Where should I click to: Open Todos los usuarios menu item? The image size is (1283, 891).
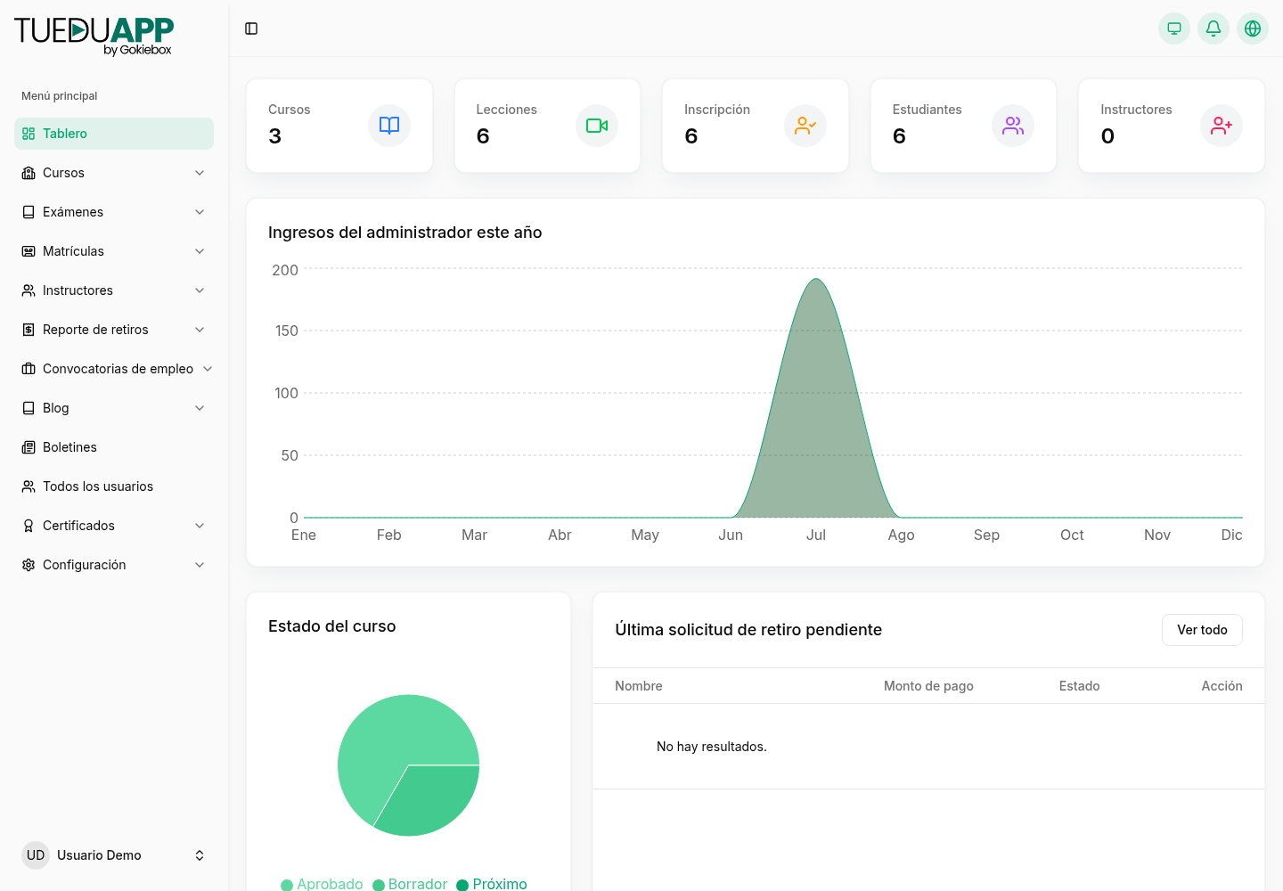(114, 486)
